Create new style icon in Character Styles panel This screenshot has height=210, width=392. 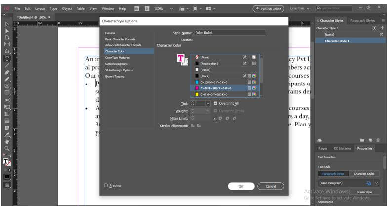(370, 140)
